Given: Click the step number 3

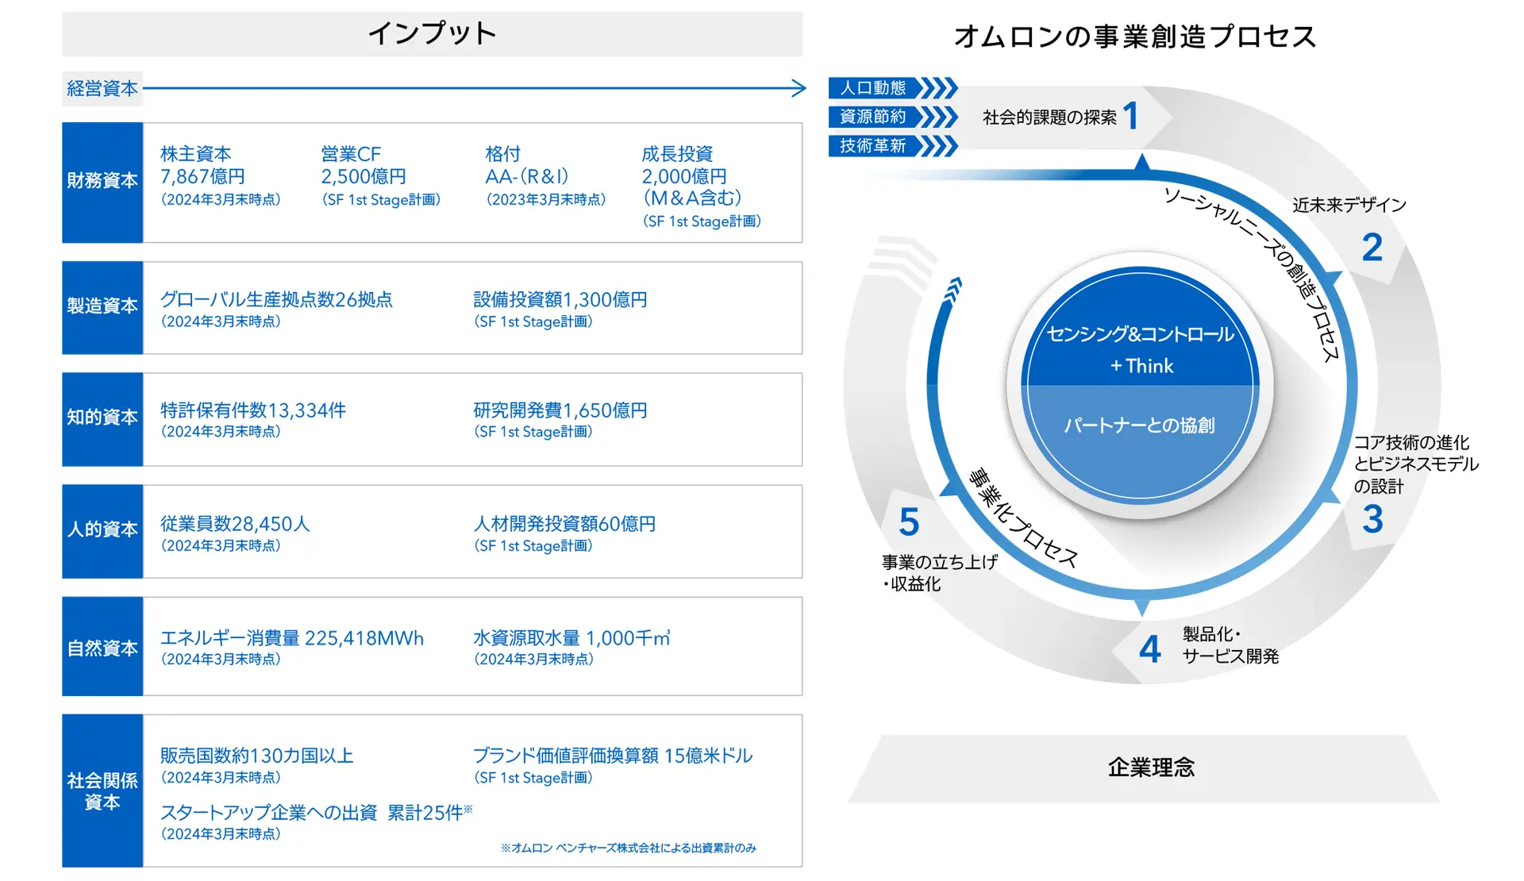Looking at the screenshot, I should [x=1372, y=519].
